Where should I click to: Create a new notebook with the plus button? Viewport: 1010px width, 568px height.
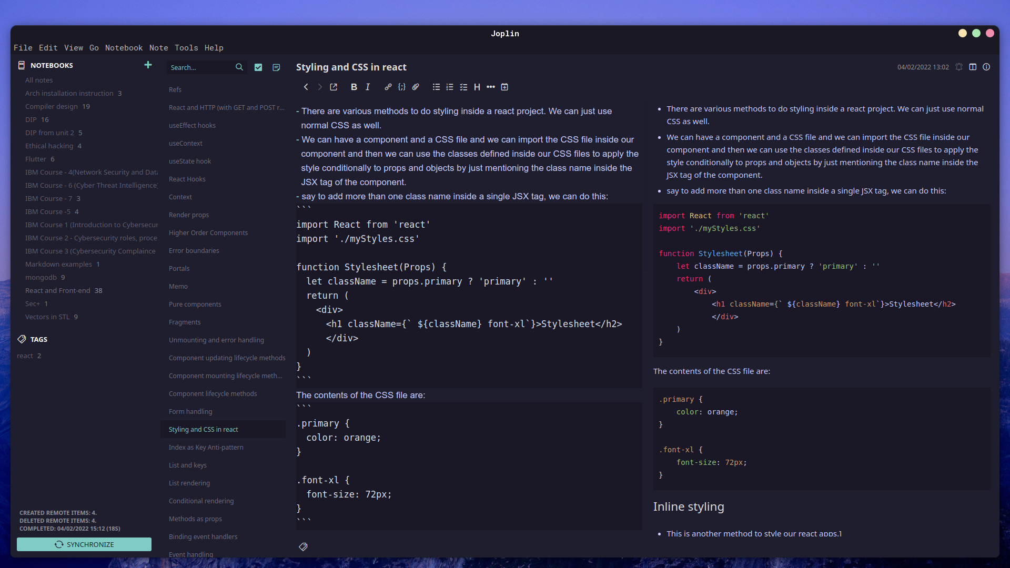tap(148, 65)
